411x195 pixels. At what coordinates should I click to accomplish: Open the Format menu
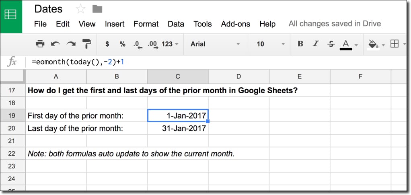click(146, 24)
